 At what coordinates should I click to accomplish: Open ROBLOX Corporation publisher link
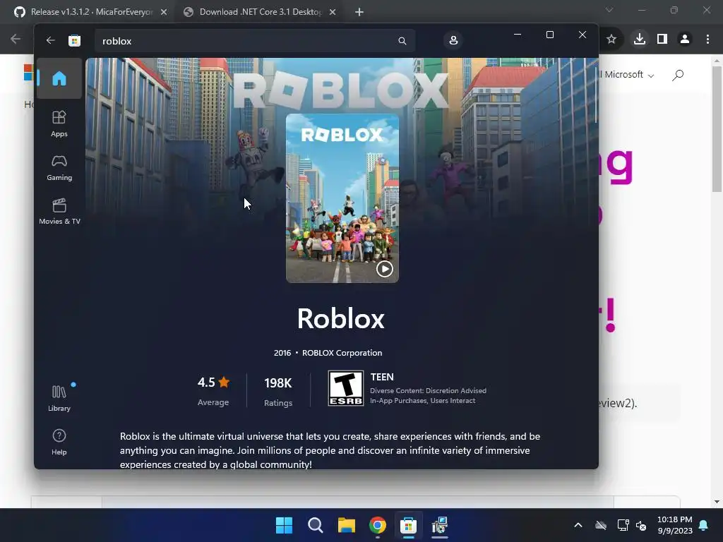342,353
